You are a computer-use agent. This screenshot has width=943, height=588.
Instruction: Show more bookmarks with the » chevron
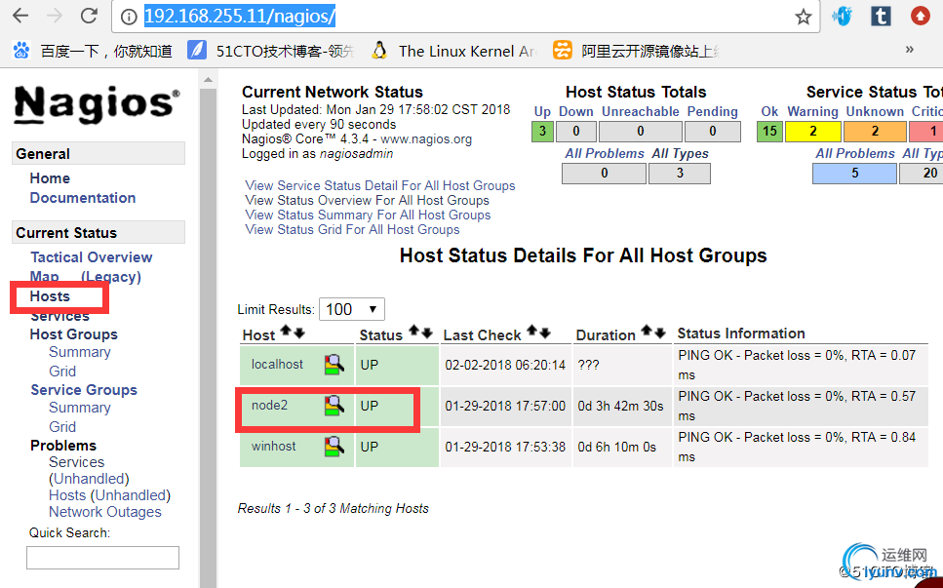click(x=909, y=50)
